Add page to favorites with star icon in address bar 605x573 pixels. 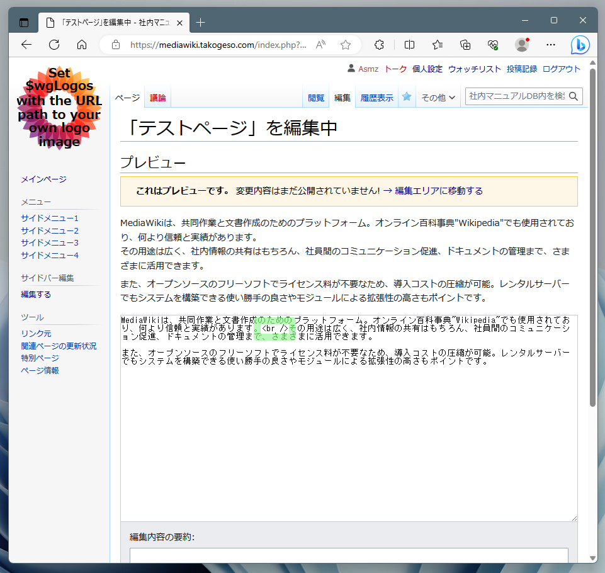[346, 45]
